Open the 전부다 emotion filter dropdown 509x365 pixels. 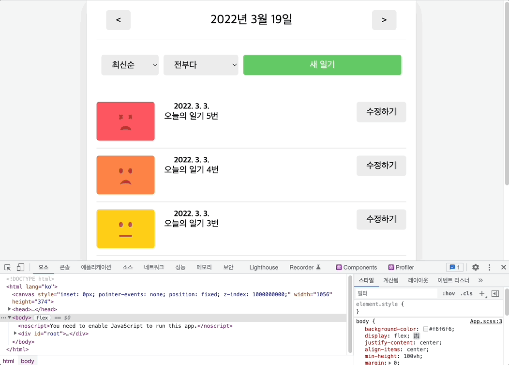(201, 65)
